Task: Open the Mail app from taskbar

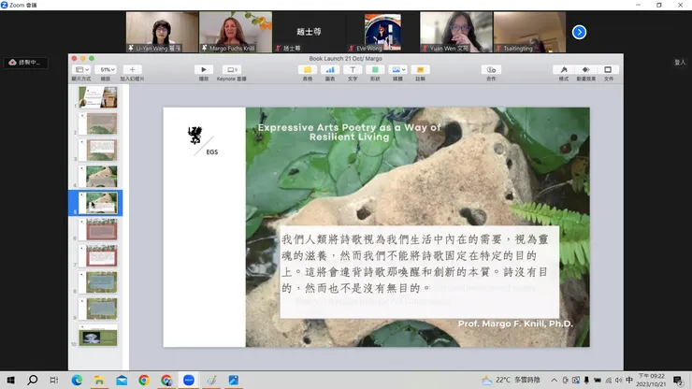Action: click(x=122, y=381)
